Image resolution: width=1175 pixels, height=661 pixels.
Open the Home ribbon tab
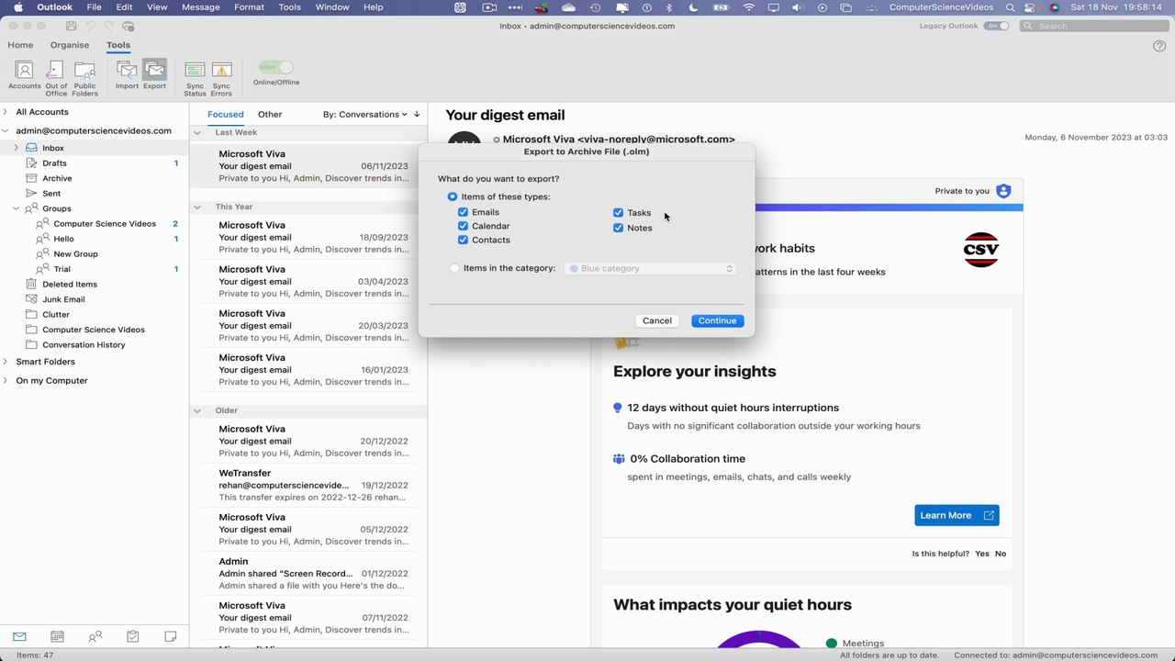(x=20, y=45)
